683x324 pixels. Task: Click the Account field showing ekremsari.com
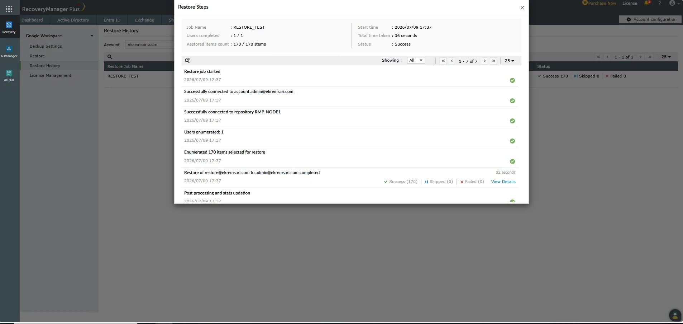pyautogui.click(x=150, y=44)
